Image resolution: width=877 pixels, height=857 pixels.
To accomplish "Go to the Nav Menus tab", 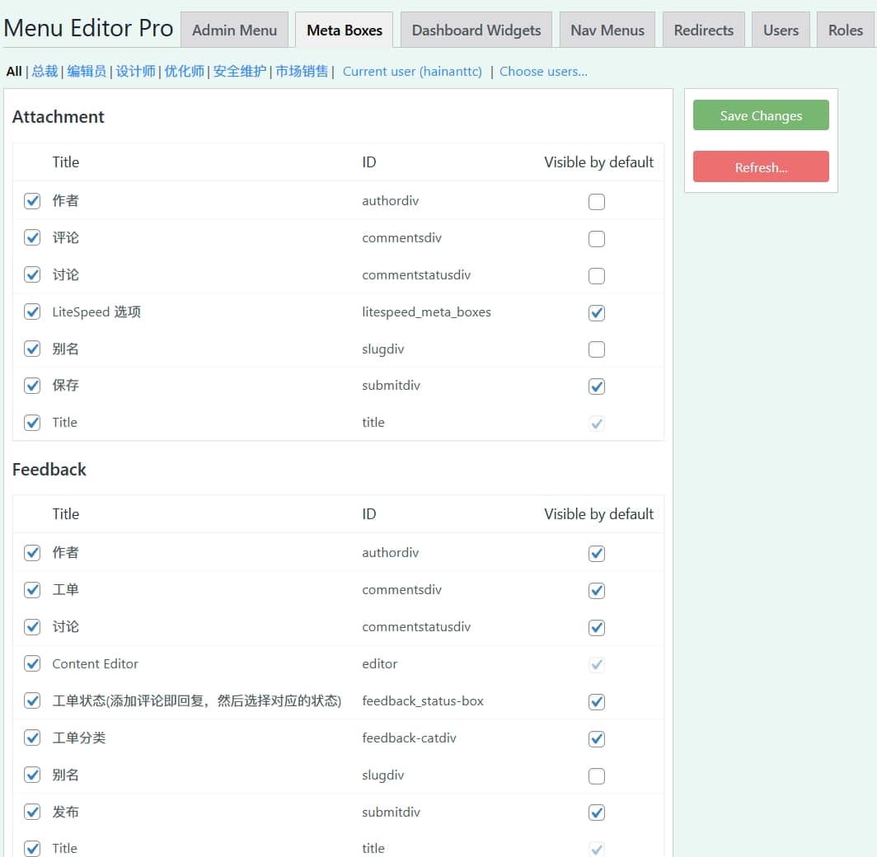I will pos(607,30).
